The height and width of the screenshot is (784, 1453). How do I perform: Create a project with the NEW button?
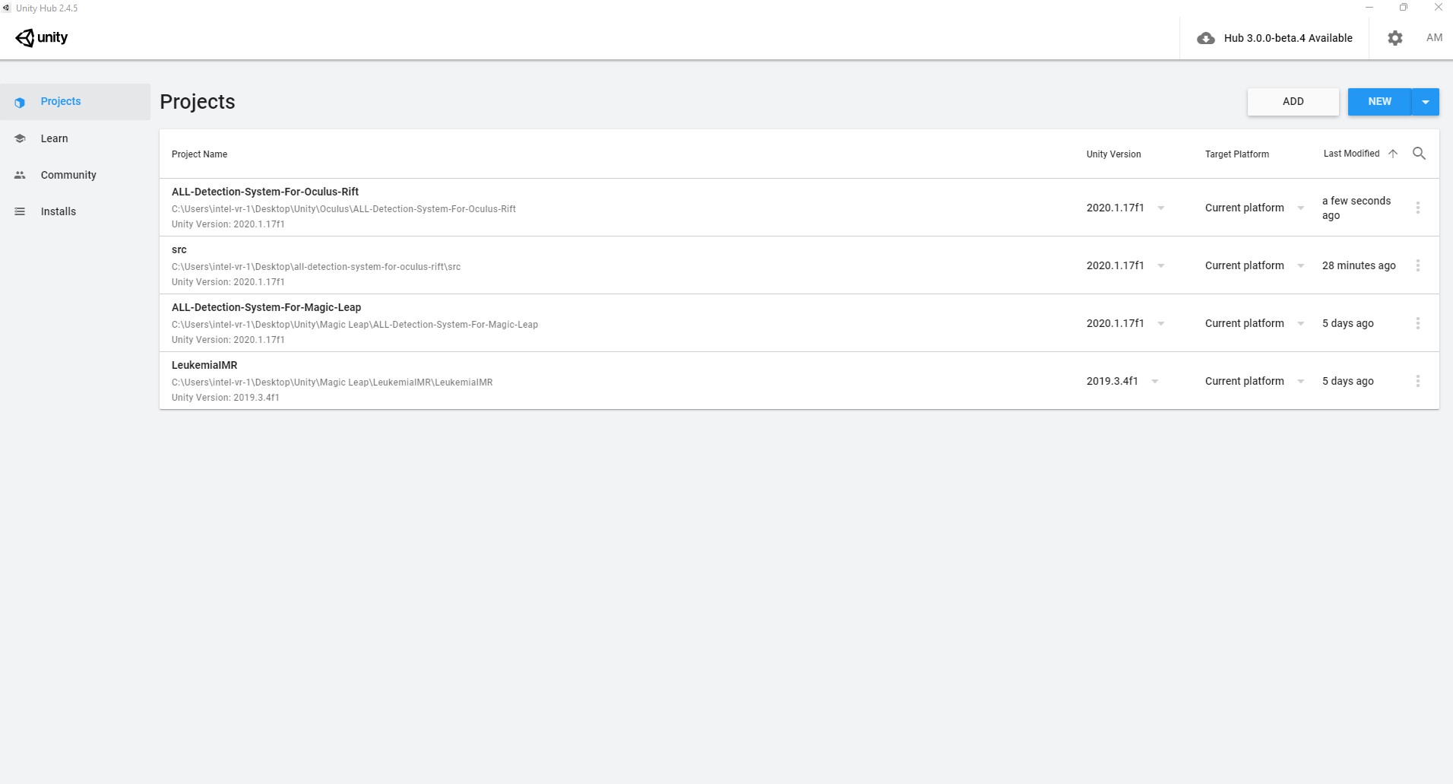click(1379, 102)
